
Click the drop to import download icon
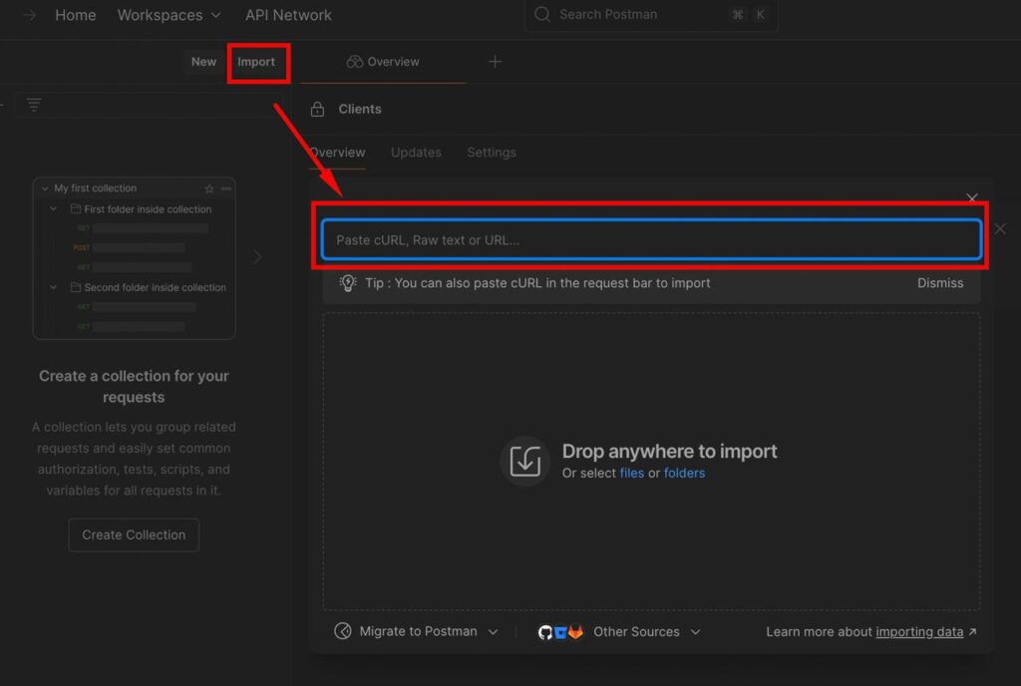(x=524, y=461)
